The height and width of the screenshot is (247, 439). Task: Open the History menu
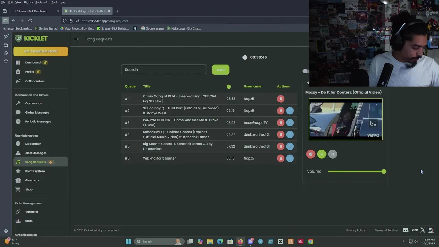pyautogui.click(x=28, y=2)
